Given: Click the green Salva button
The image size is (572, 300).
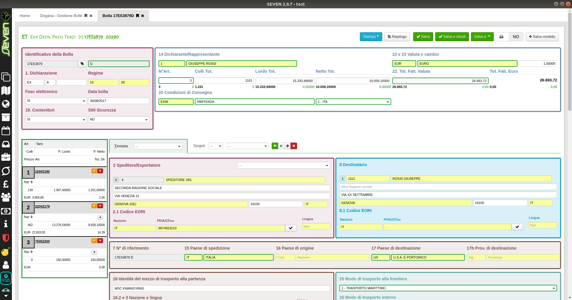Looking at the screenshot, I should click(x=423, y=37).
